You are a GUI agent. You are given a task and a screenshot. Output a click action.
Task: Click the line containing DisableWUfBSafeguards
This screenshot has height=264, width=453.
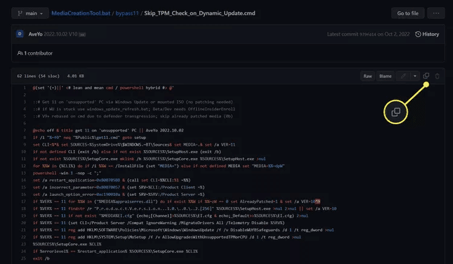click(x=184, y=230)
